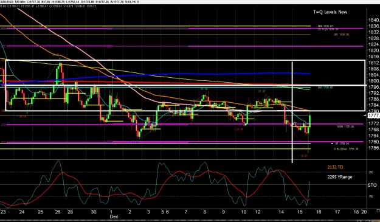This screenshot has width=380, height=222.
Task: Click the 1764 price axis value
Action: click(x=374, y=136)
